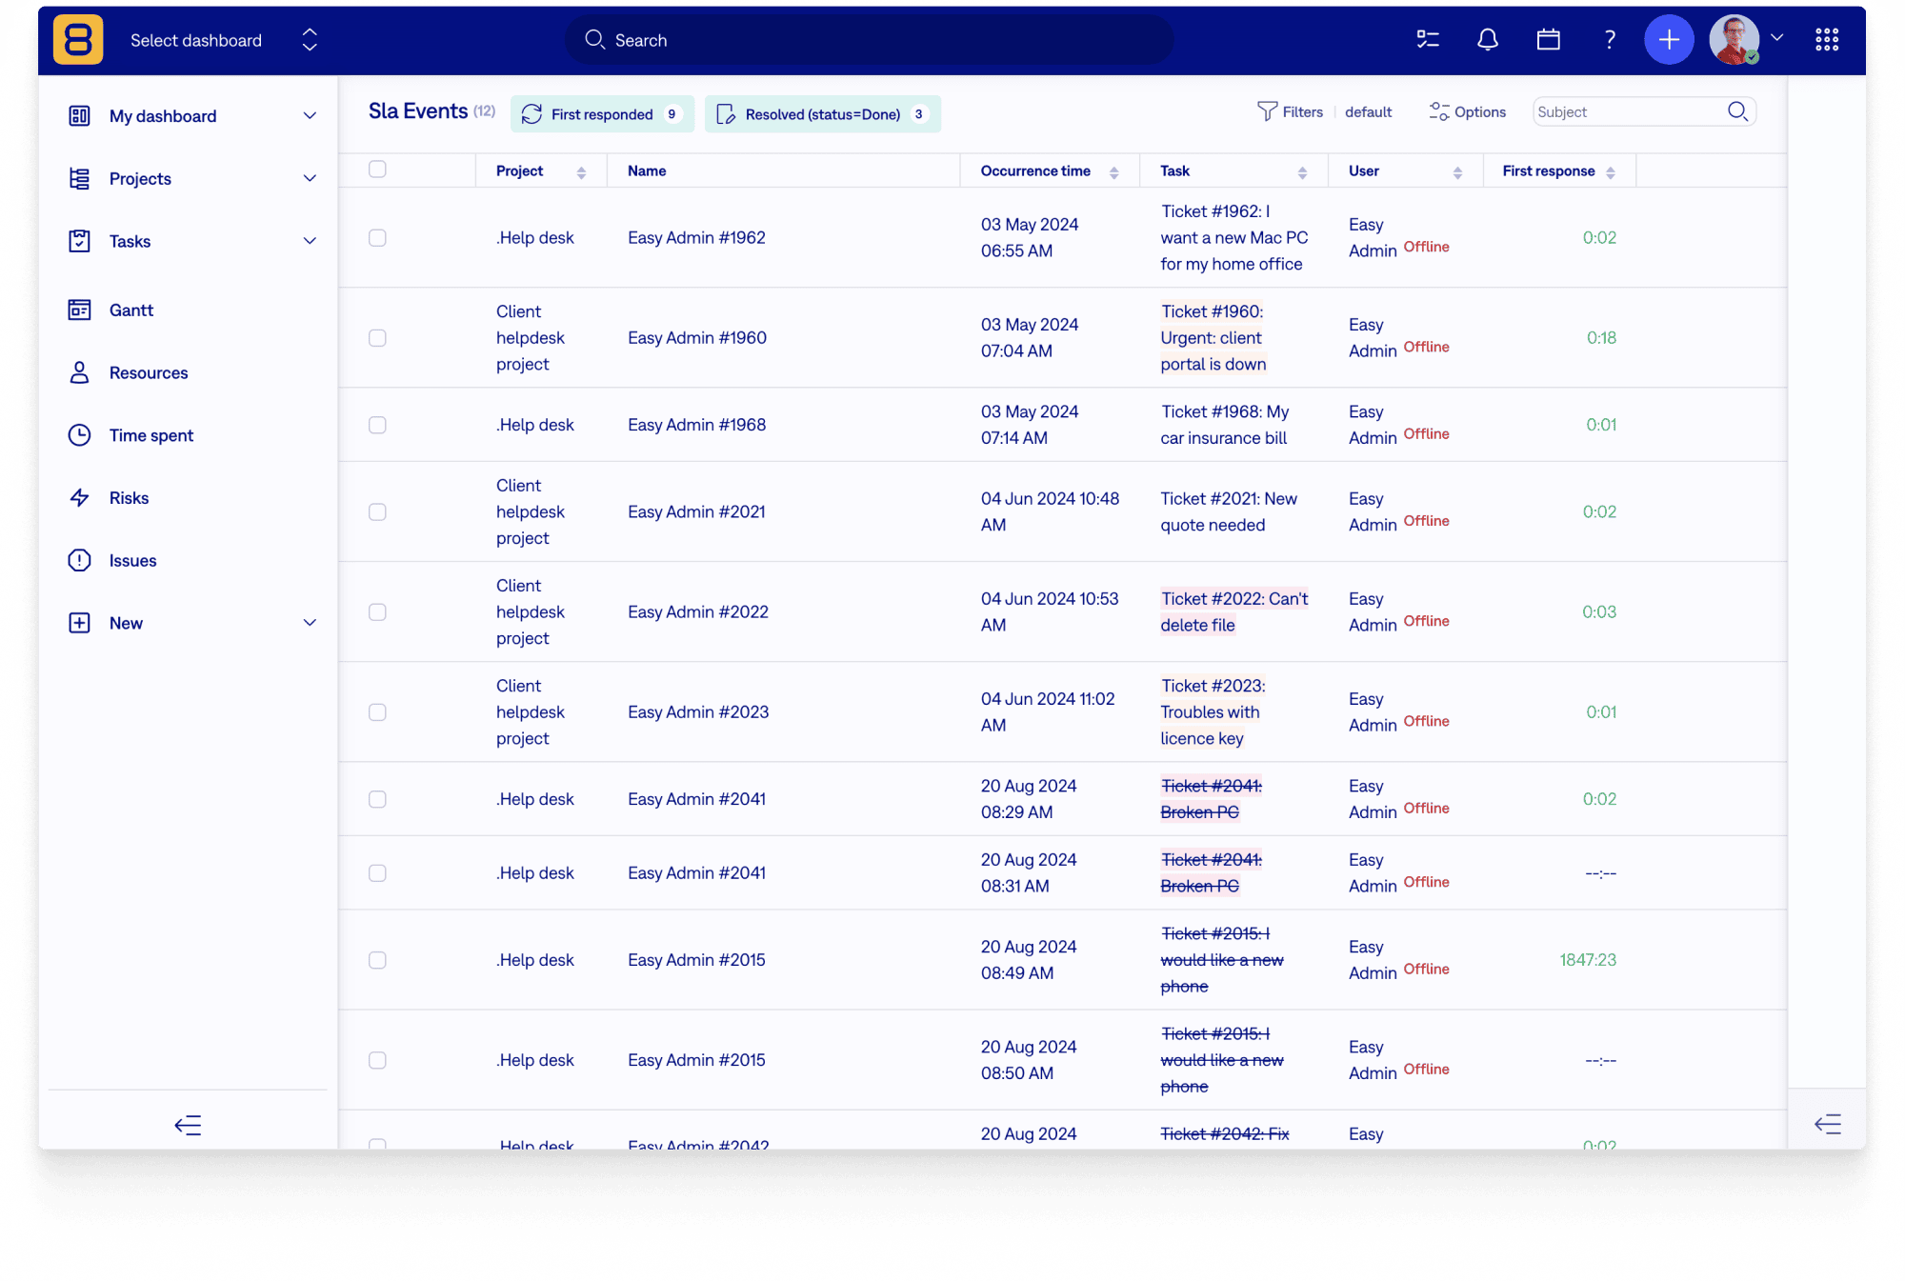The width and height of the screenshot is (1905, 1281).
Task: Click the magnifier icon in Subject field
Action: click(1738, 112)
